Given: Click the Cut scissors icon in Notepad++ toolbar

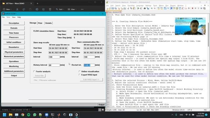Looking at the screenshot, I should (128, 9).
